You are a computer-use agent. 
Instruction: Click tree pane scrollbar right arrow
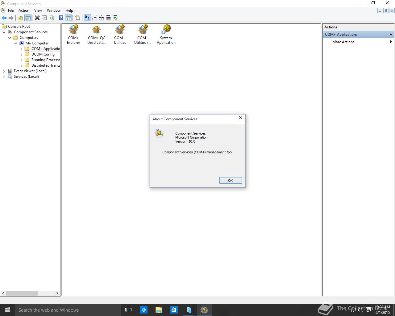click(x=57, y=293)
